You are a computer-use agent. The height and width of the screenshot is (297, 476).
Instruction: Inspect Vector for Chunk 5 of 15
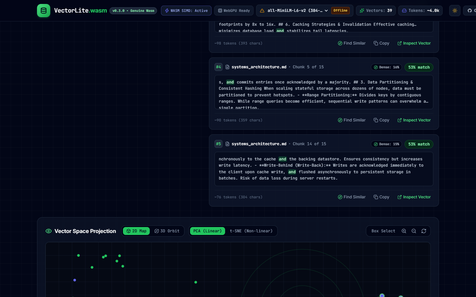[x=414, y=120]
